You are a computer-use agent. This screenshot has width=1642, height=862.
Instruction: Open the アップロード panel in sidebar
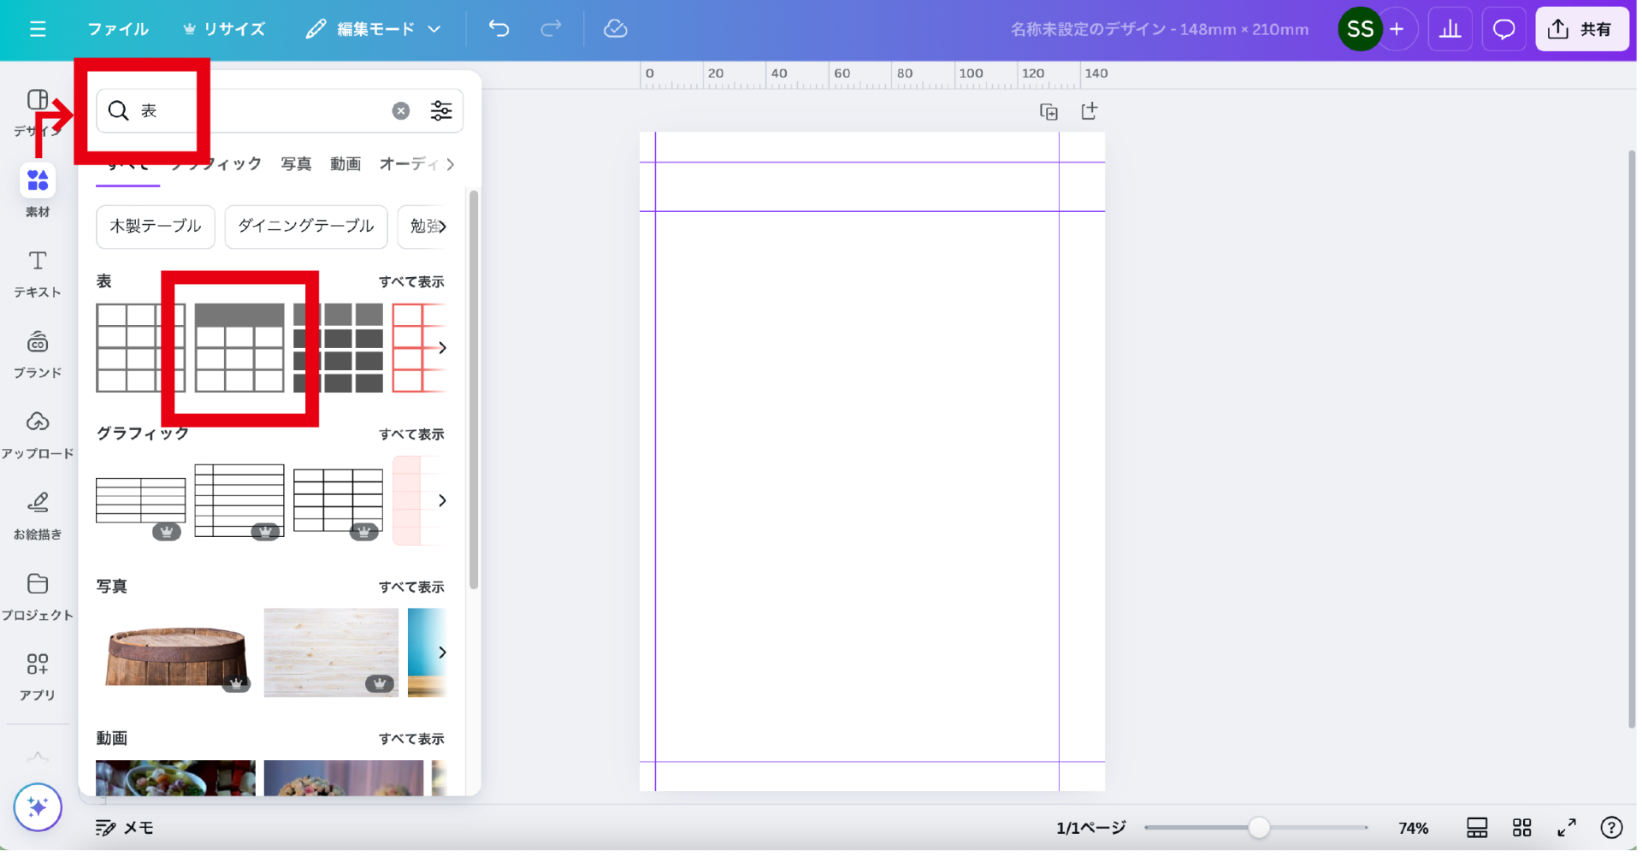[38, 434]
